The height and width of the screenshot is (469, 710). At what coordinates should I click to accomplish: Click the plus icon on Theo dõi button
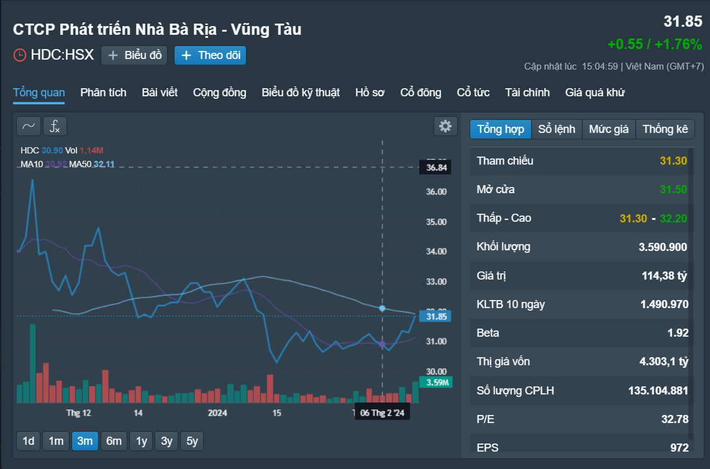186,55
